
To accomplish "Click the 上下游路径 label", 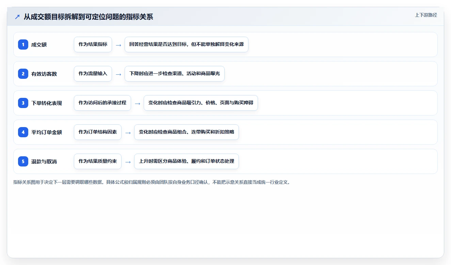I will pyautogui.click(x=426, y=15).
